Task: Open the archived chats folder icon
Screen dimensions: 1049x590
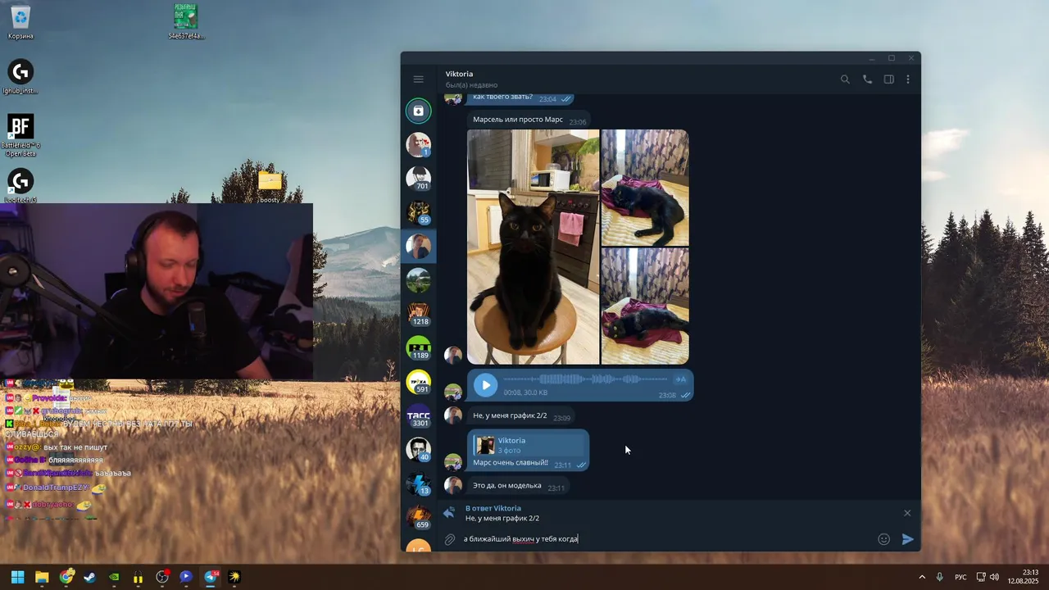Action: [418, 111]
